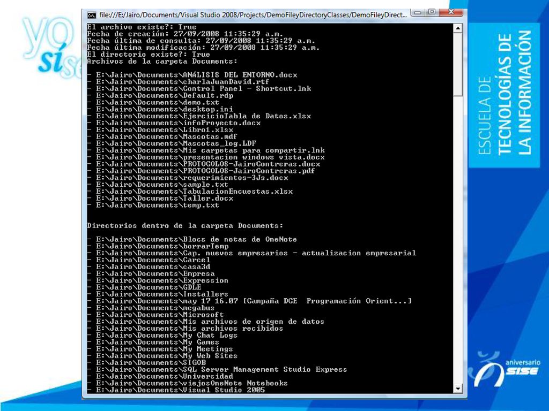Click the 'Mis carpetas para compartir.lnk' line
Screen dimensions: 549x411
pyautogui.click(x=206, y=150)
